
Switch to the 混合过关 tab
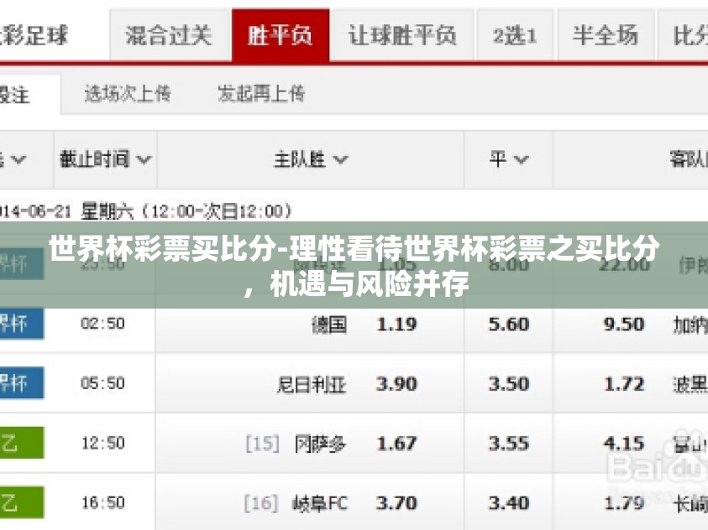169,35
